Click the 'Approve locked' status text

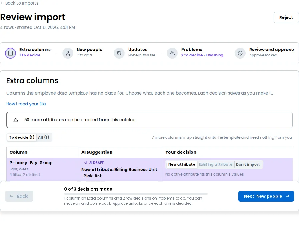(263, 55)
